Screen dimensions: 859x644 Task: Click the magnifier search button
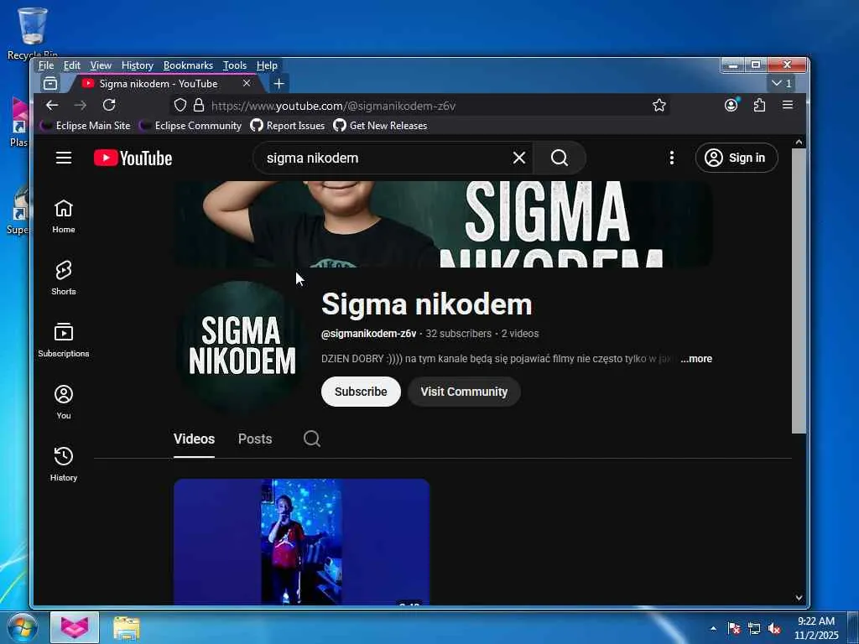(x=560, y=158)
